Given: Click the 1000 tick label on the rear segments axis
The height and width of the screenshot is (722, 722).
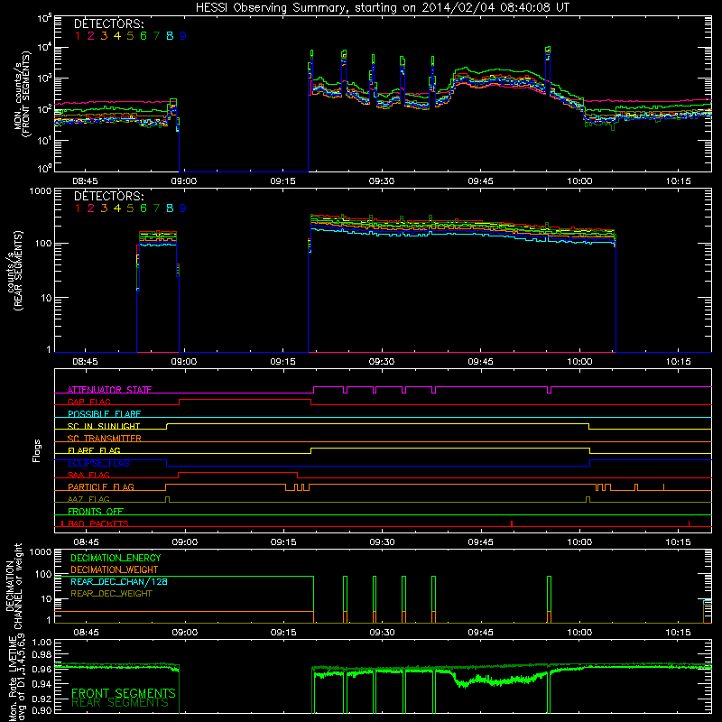Looking at the screenshot, I should [41, 190].
